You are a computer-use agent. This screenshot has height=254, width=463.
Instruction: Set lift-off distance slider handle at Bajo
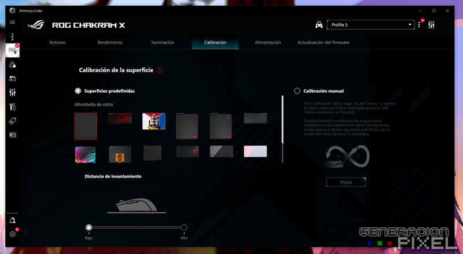[x=89, y=227]
